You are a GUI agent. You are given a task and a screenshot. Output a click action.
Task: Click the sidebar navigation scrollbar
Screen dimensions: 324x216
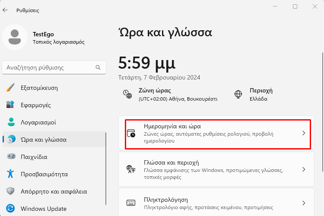coord(106,168)
